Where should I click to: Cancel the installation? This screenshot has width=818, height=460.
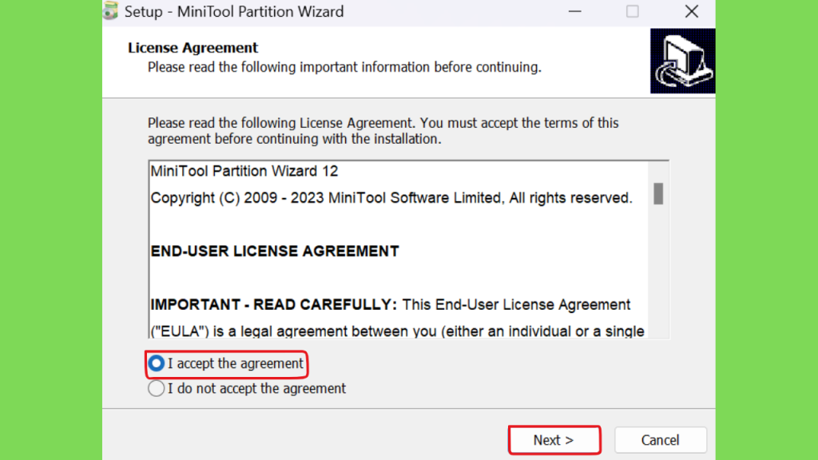pyautogui.click(x=661, y=440)
